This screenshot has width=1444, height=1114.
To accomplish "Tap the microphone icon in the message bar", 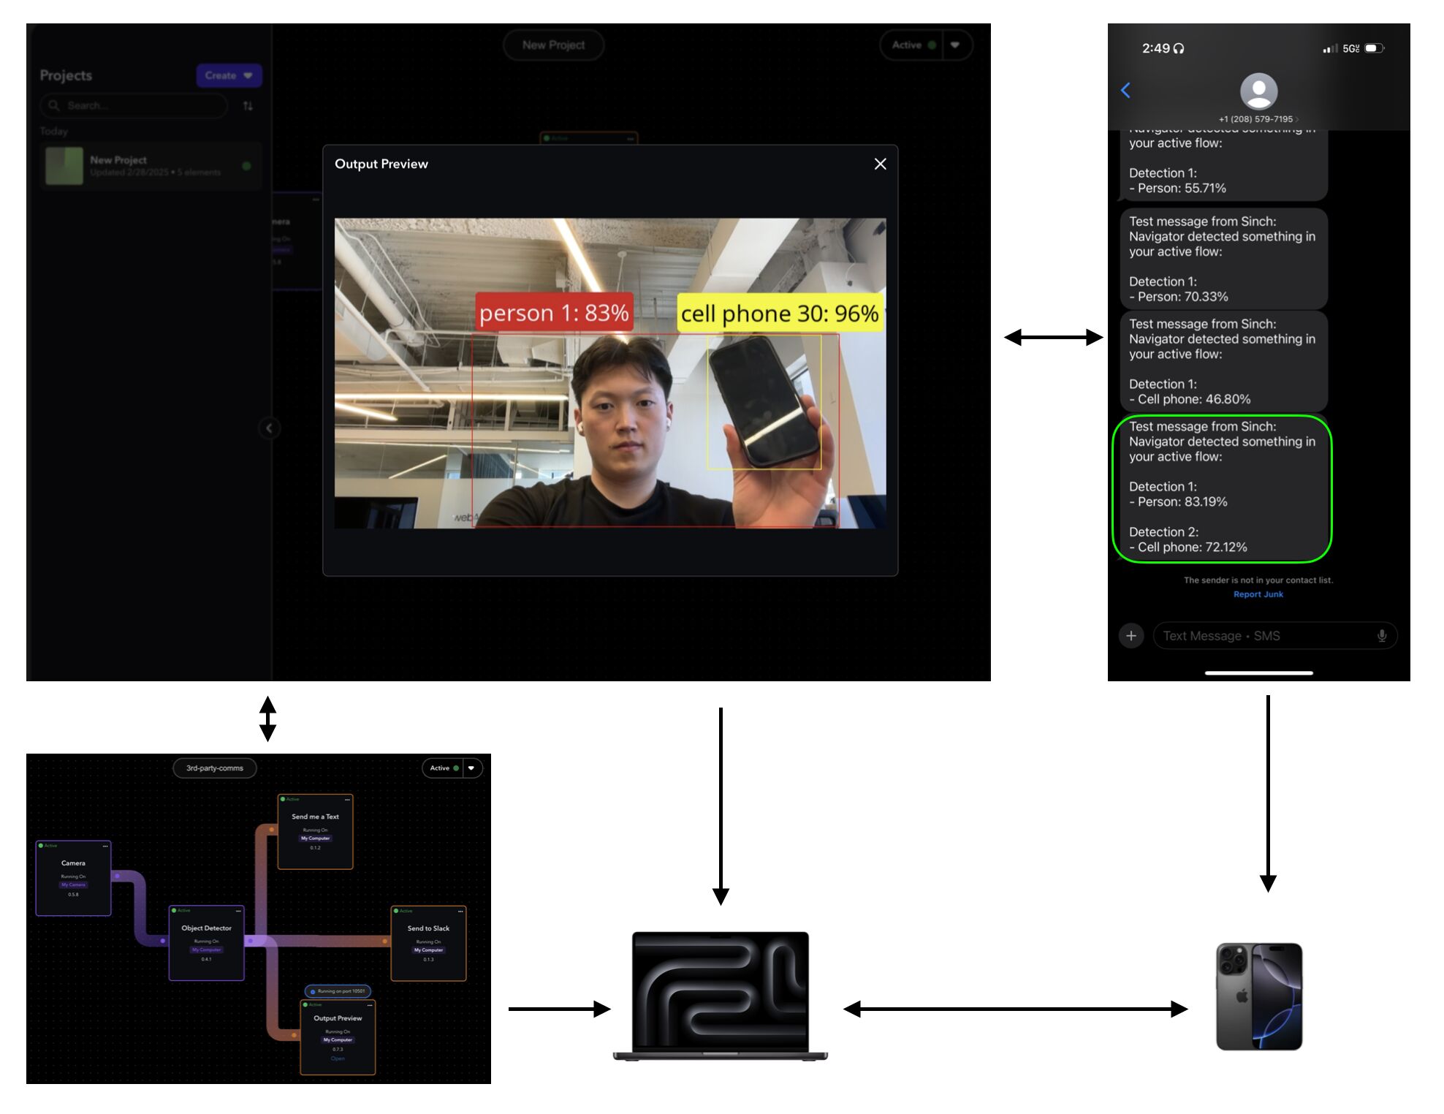I will point(1383,635).
